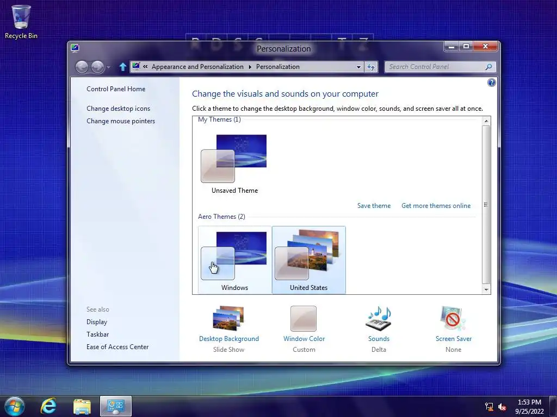Open Window Color swatch icon
557x417 pixels.
304,318
